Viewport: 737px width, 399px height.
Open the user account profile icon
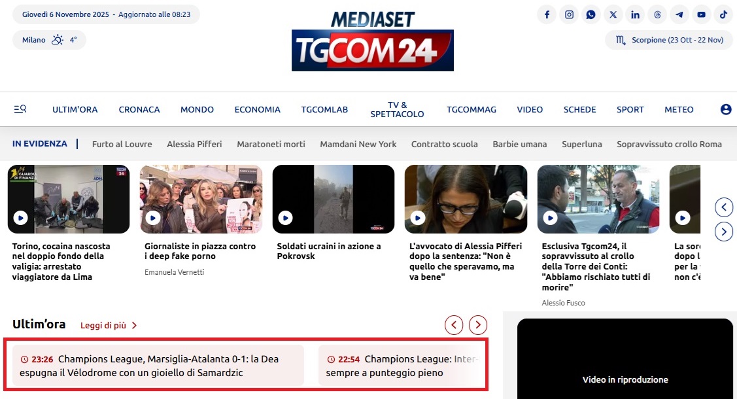pos(726,109)
